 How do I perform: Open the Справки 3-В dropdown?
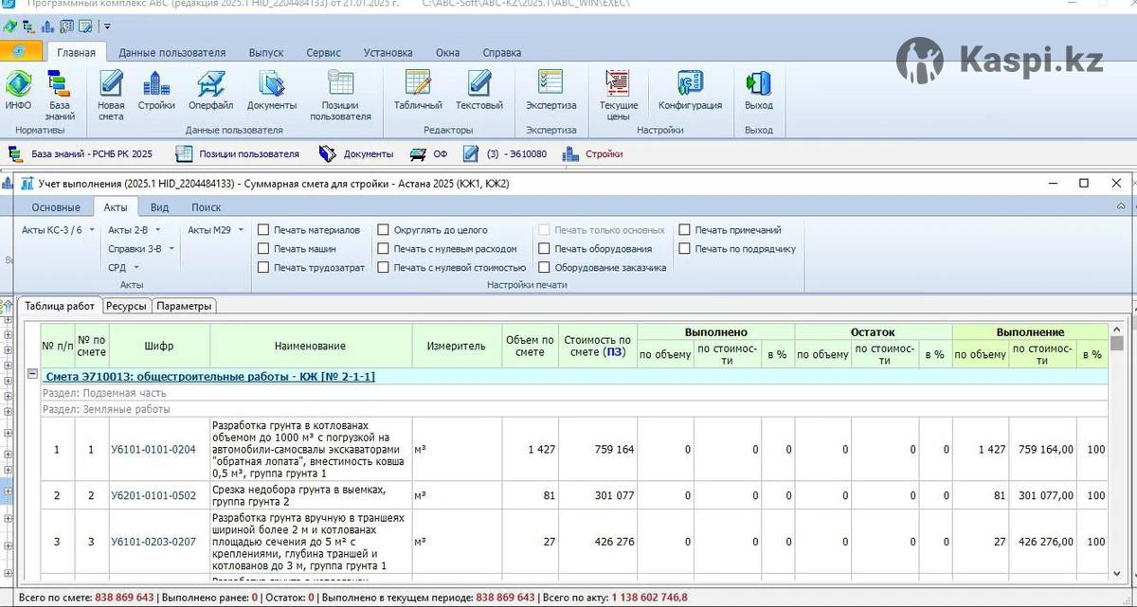pyautogui.click(x=141, y=249)
